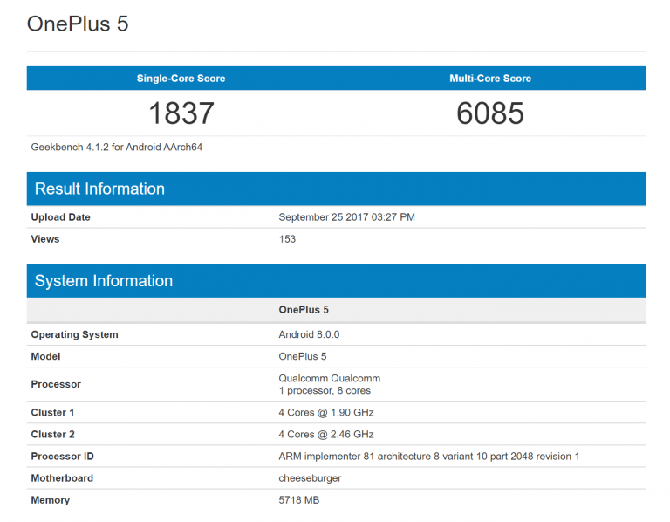Click the single-core value 1837
Image resolution: width=670 pixels, height=522 pixels.
(x=181, y=113)
